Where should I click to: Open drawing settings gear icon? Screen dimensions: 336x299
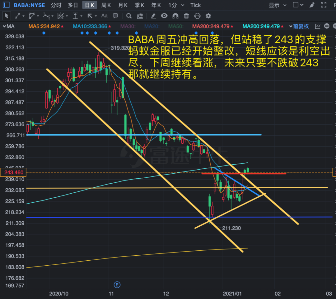point(208,16)
